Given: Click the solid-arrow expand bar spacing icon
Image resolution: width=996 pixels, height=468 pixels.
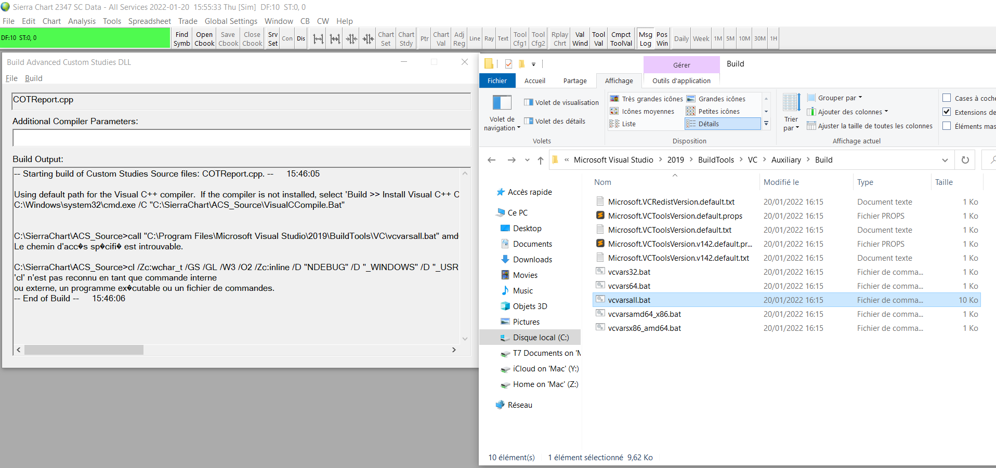Looking at the screenshot, I should [x=335, y=38].
